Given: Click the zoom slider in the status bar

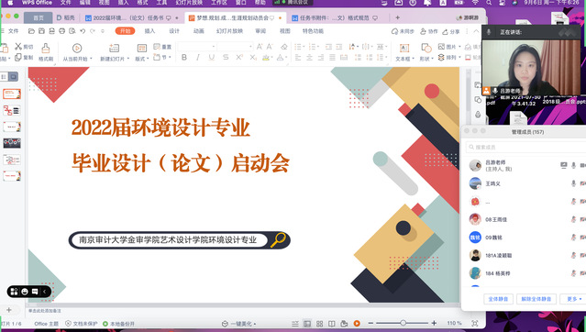Looking at the screenshot, I should pyautogui.click(x=403, y=323).
